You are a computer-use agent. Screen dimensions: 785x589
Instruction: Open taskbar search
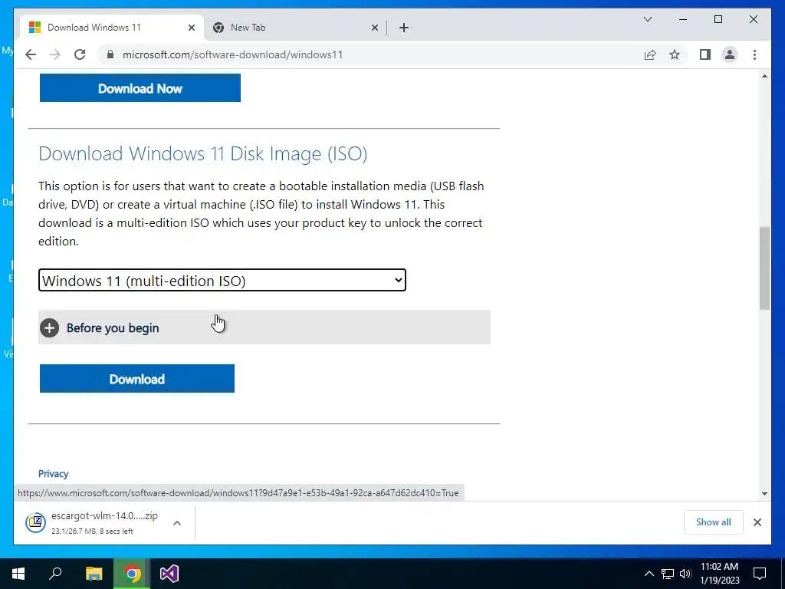[55, 574]
